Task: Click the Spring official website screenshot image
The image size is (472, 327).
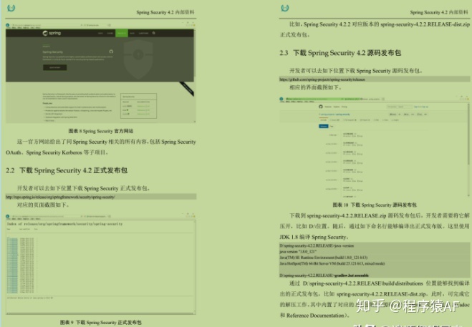Action: click(x=100, y=73)
